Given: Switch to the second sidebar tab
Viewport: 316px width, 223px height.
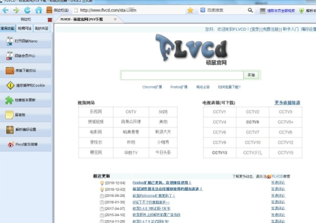Looking at the screenshot, I should pos(24,28).
